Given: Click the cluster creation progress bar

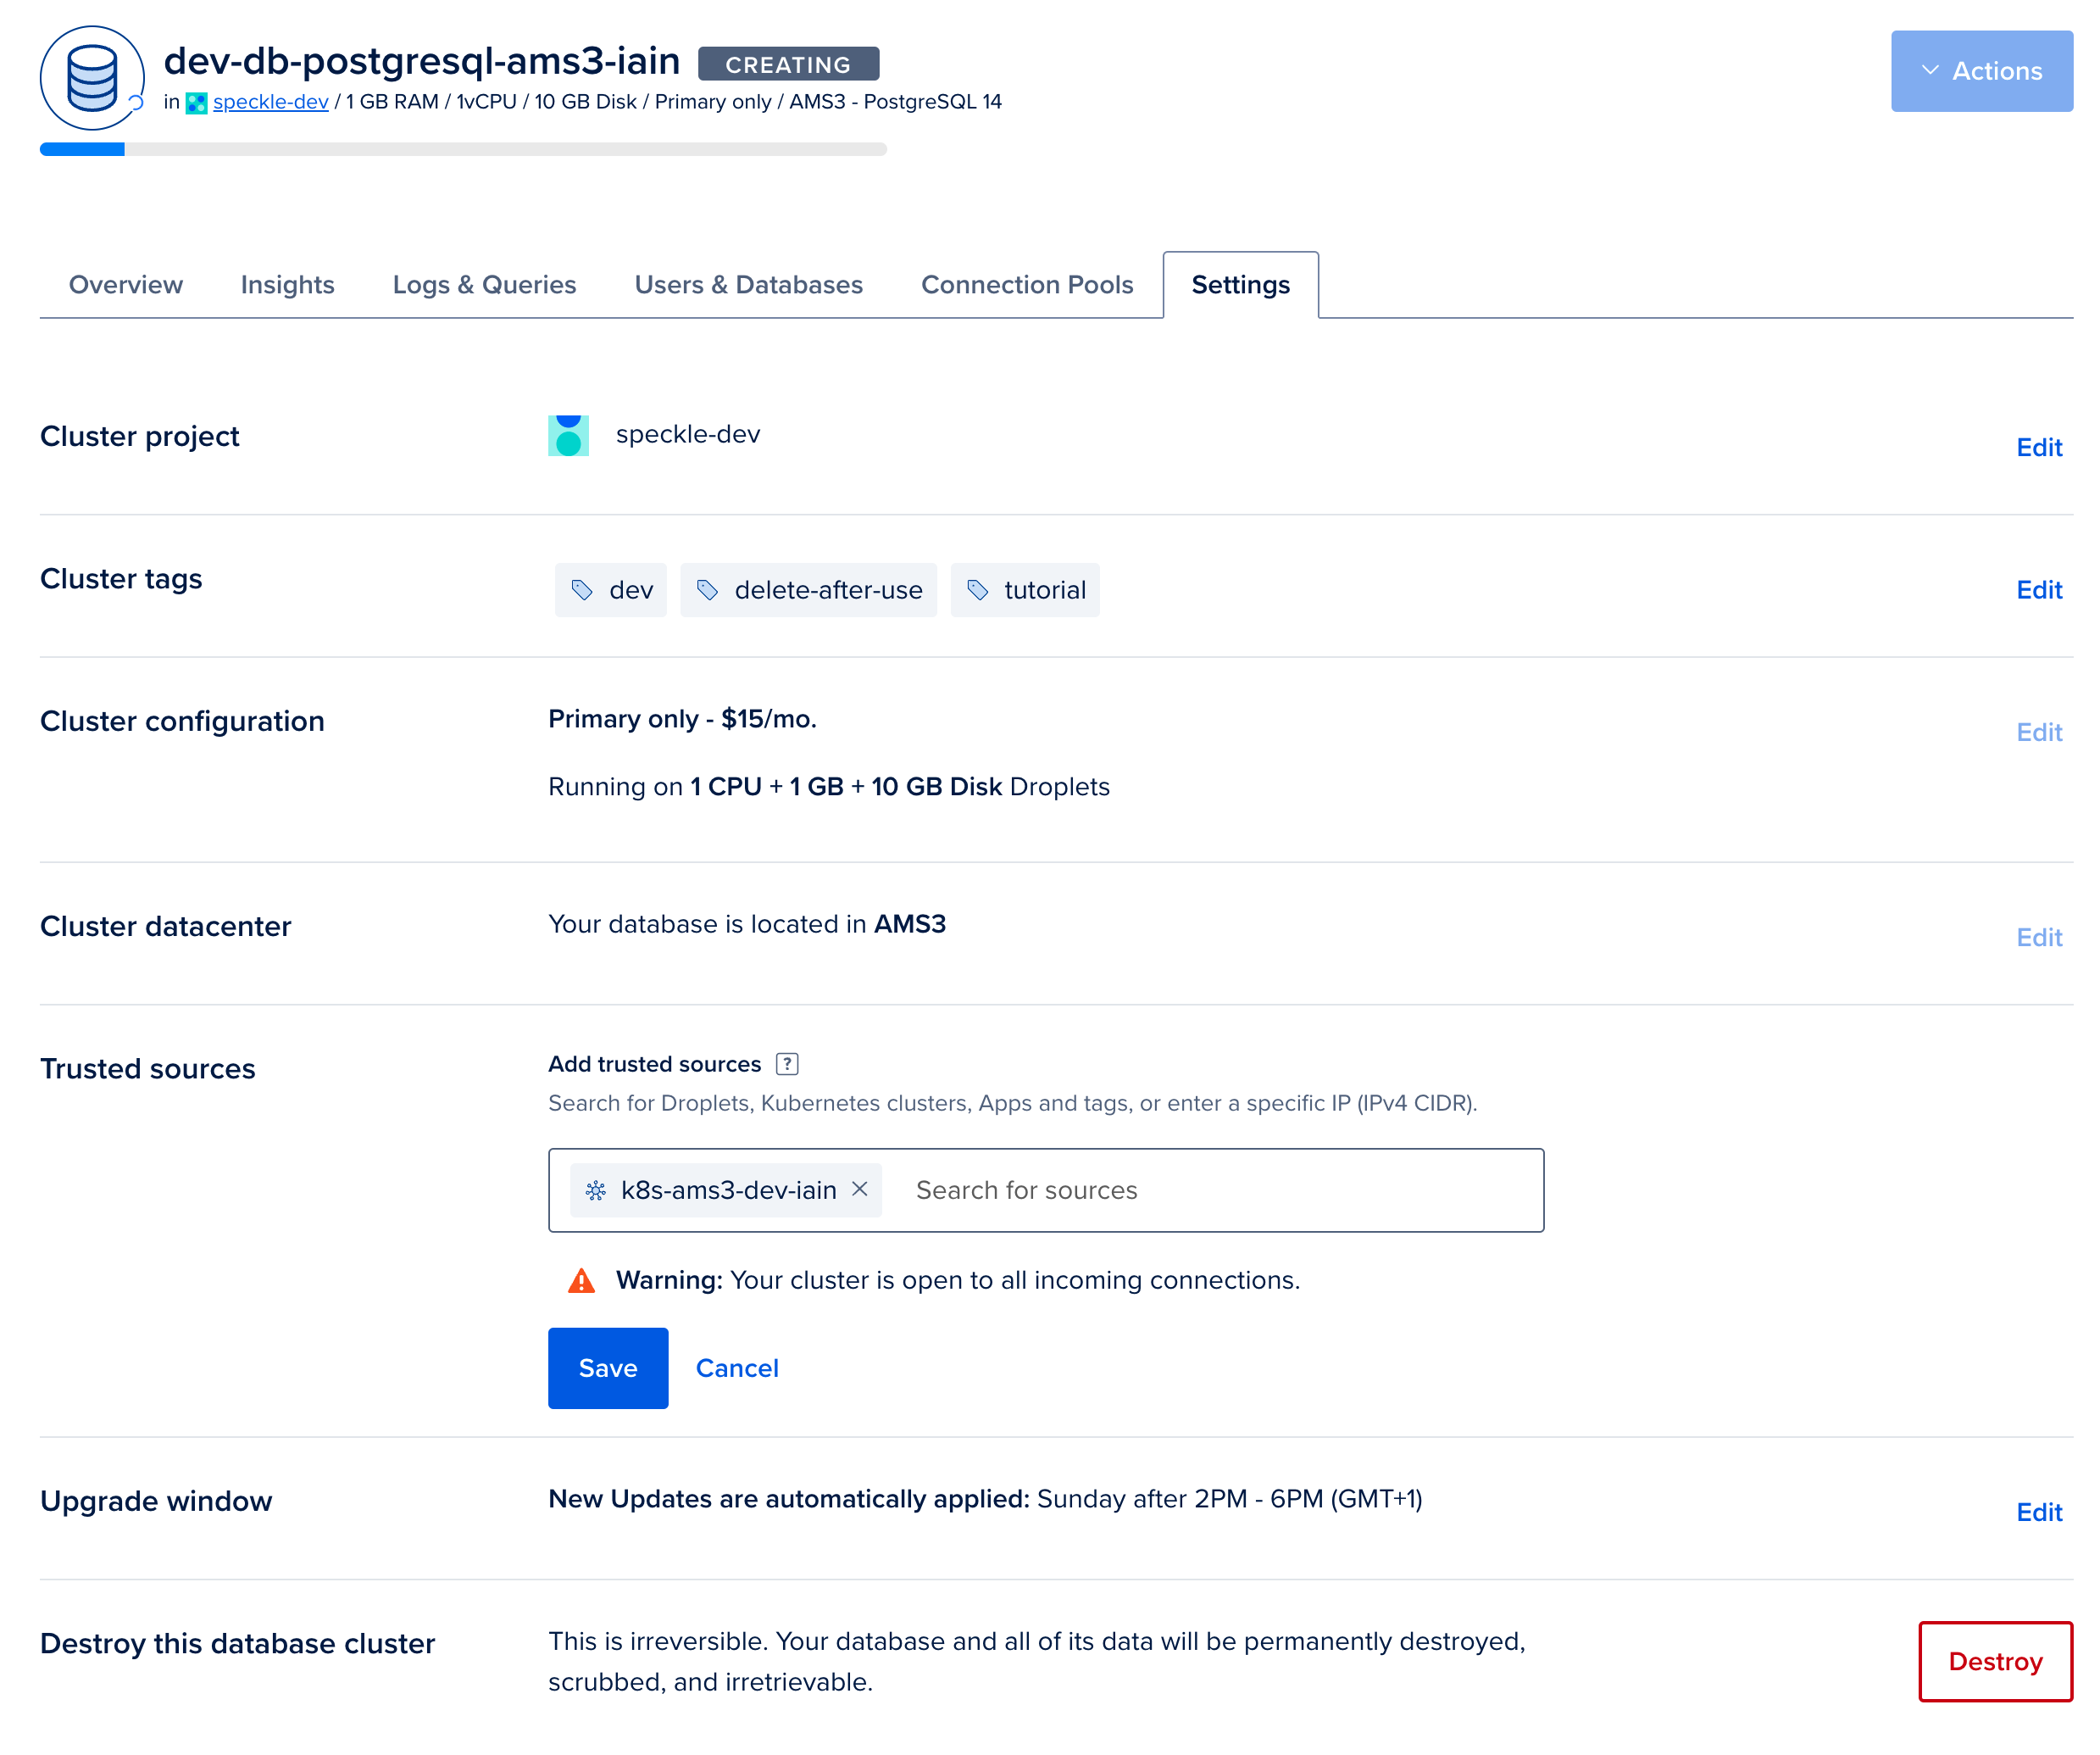Looking at the screenshot, I should [x=463, y=150].
